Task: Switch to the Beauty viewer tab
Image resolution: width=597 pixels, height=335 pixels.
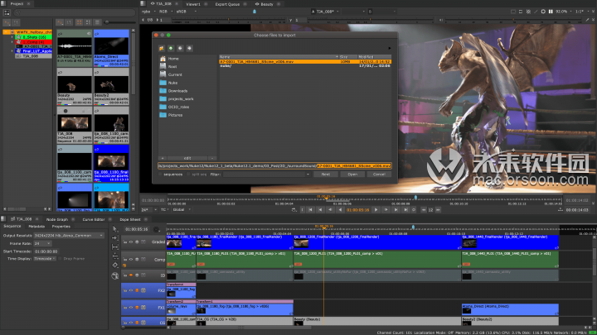Action: [267, 4]
